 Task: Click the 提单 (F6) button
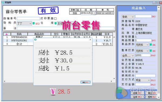152,97
